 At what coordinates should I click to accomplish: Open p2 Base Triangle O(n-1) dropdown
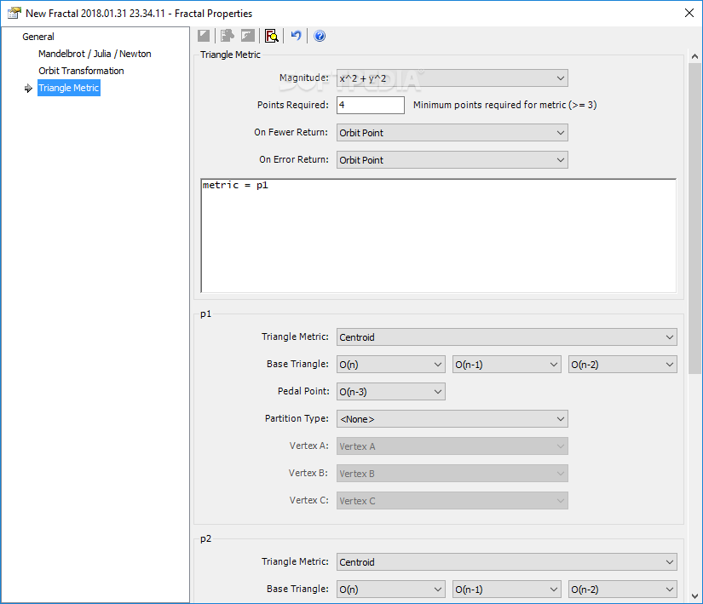tap(507, 590)
